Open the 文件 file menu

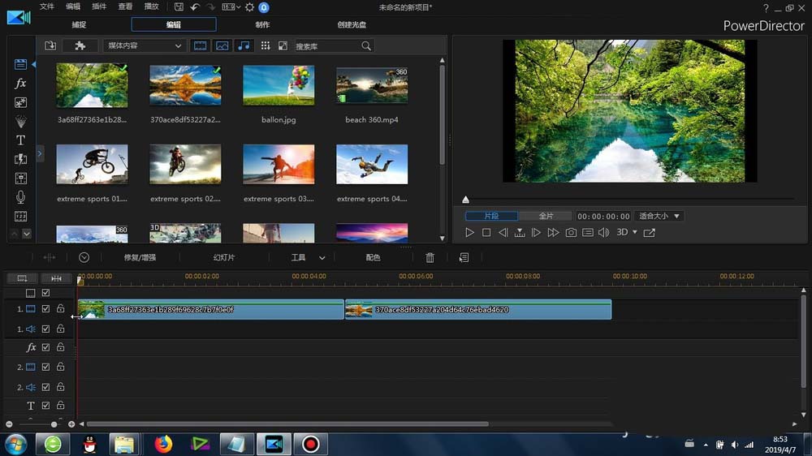point(47,6)
